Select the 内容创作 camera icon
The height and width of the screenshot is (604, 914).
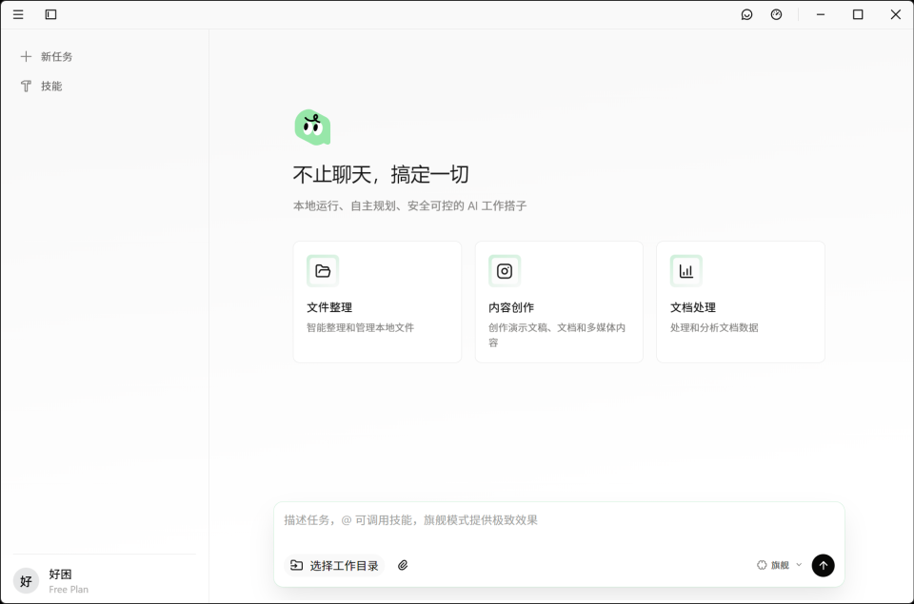tap(505, 270)
